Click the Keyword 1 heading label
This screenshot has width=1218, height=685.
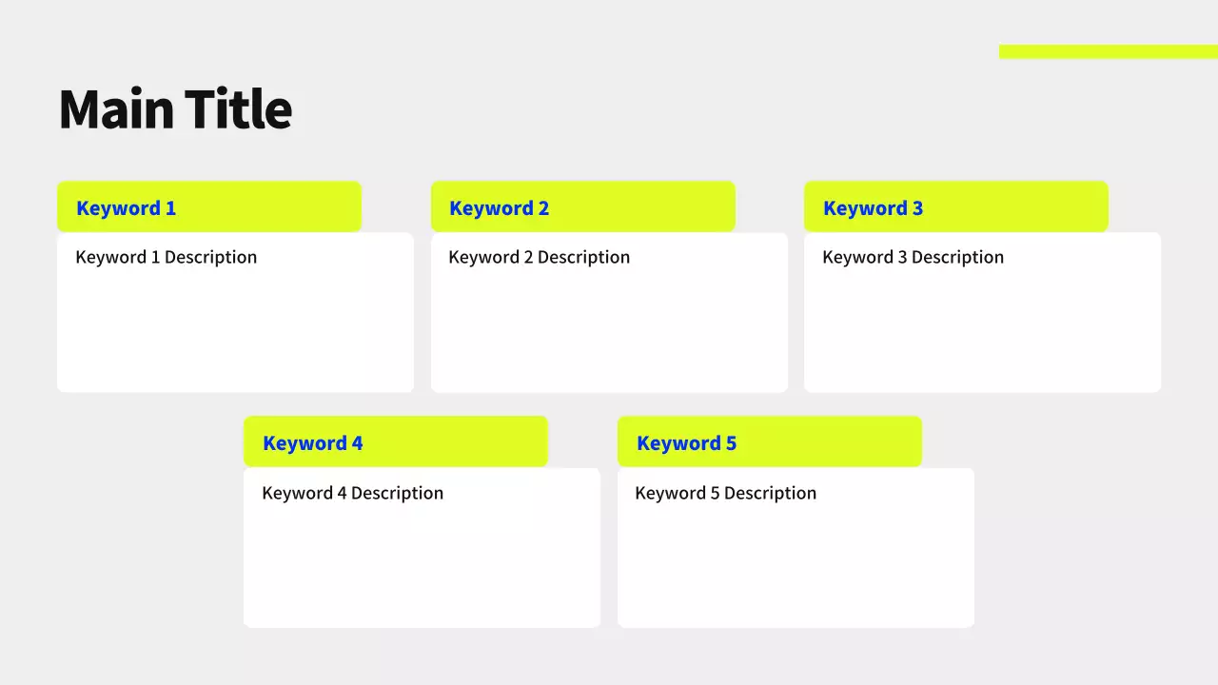pyautogui.click(x=126, y=208)
